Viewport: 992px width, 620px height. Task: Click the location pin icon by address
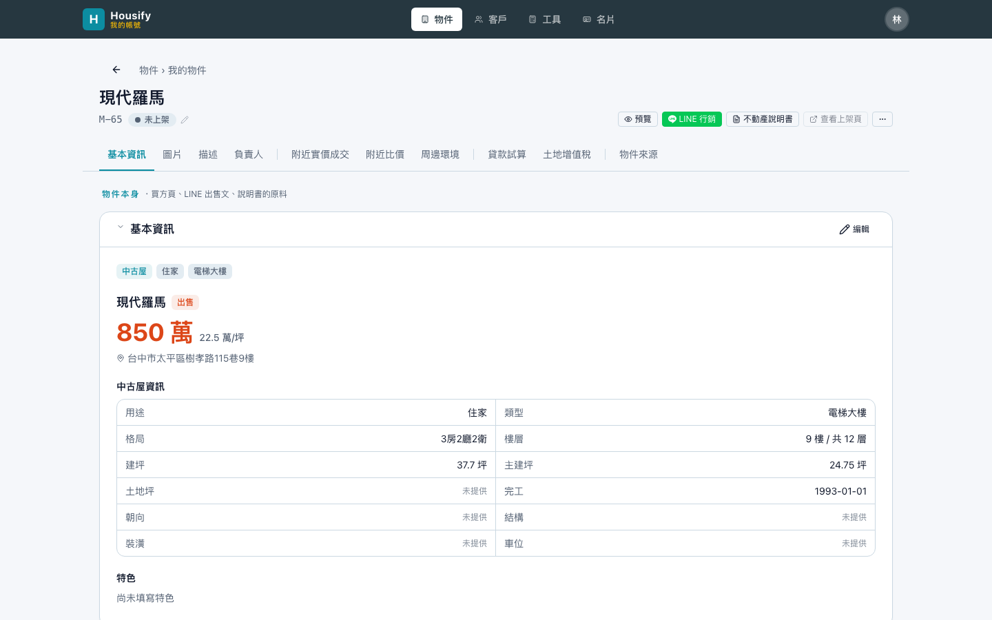click(x=121, y=358)
